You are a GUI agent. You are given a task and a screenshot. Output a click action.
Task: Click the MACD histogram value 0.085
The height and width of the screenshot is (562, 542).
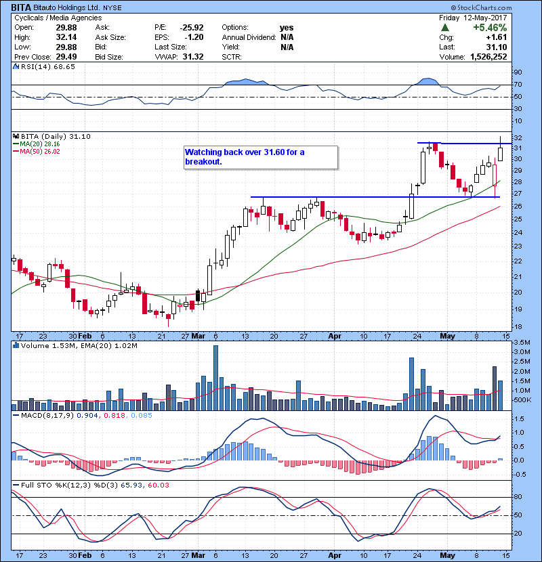pos(142,416)
